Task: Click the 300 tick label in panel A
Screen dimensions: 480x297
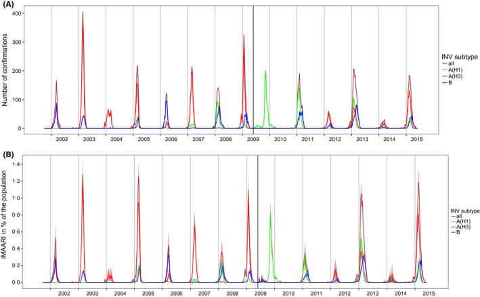Action: pos(16,42)
